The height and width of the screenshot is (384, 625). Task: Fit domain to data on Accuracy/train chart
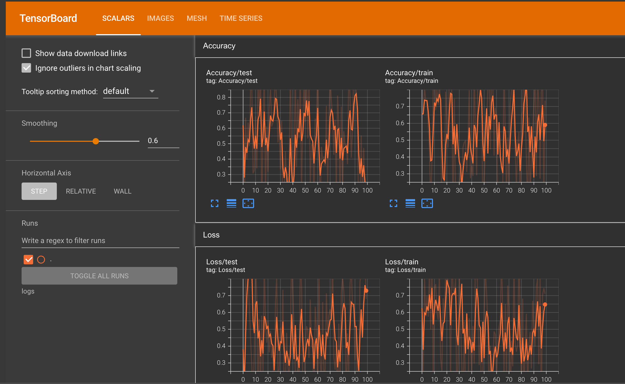click(x=427, y=203)
